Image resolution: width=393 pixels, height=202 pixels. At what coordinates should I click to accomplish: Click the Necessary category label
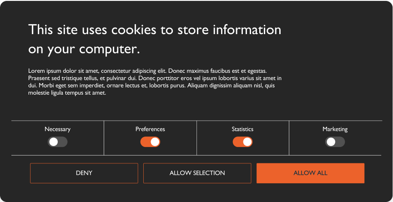click(x=58, y=129)
